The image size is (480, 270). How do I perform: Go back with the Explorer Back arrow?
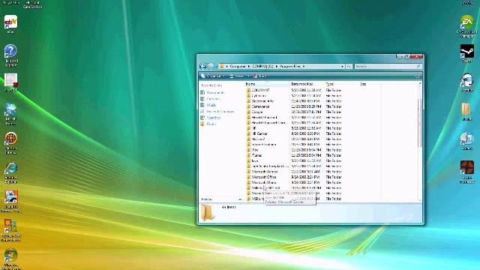(x=202, y=66)
